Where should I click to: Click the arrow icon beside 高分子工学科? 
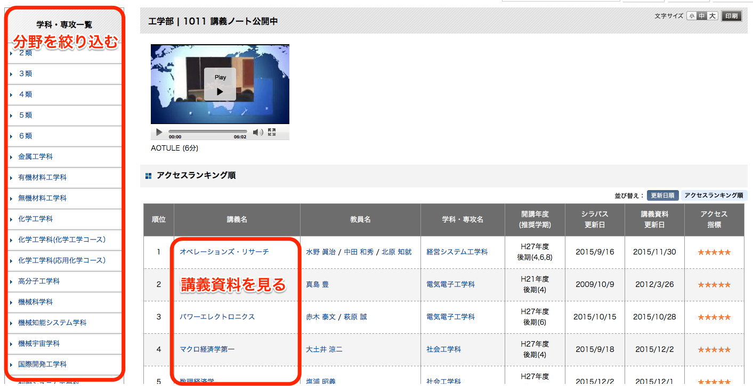tap(11, 282)
